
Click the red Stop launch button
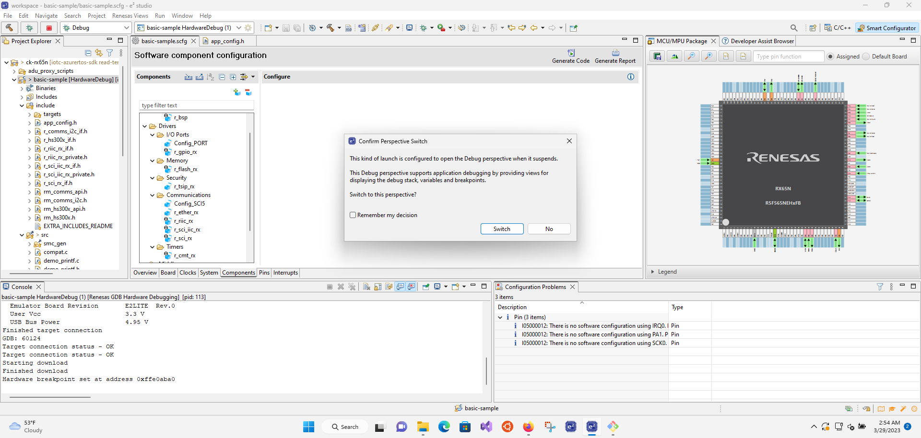click(49, 28)
